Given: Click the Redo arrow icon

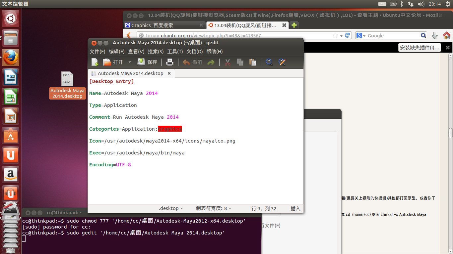Looking at the screenshot, I should tap(211, 62).
